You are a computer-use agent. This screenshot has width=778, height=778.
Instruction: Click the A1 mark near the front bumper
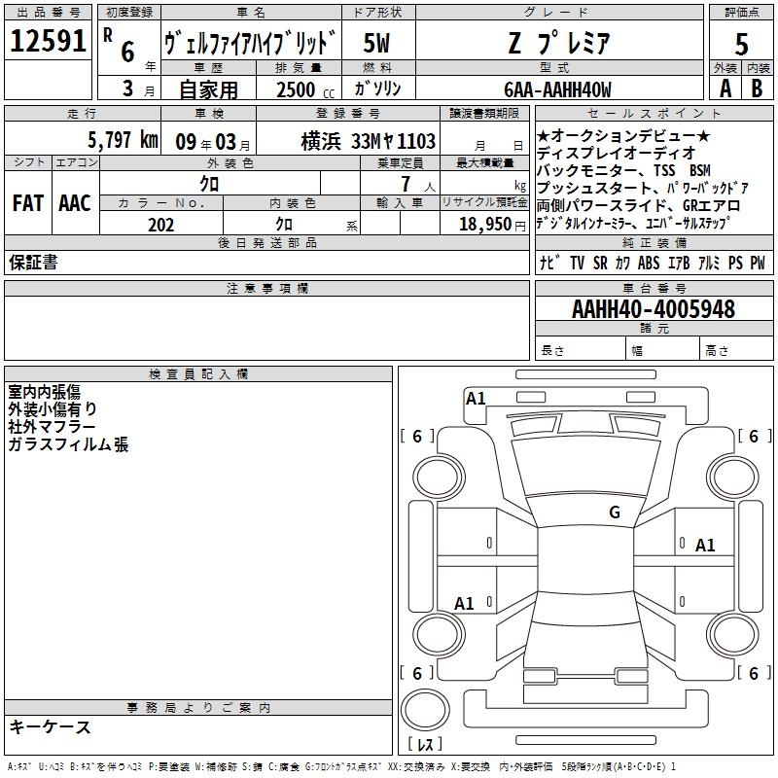[475, 399]
